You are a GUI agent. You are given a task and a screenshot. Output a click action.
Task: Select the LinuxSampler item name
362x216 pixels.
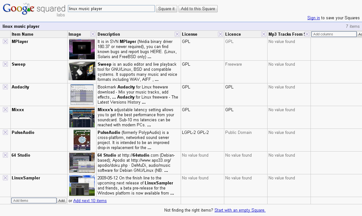pyautogui.click(x=26, y=178)
